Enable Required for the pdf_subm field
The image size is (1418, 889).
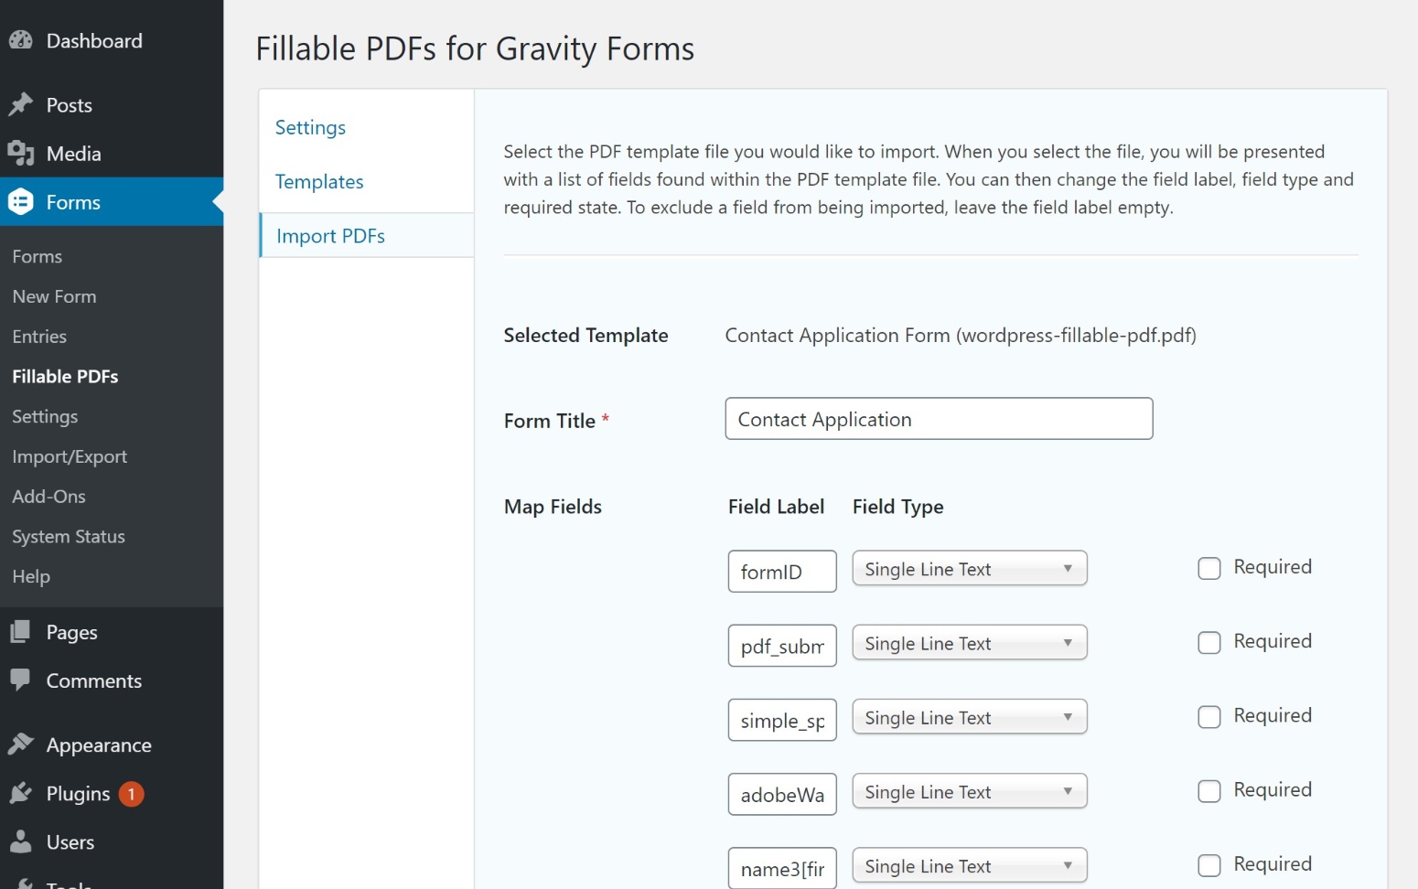pyautogui.click(x=1209, y=643)
